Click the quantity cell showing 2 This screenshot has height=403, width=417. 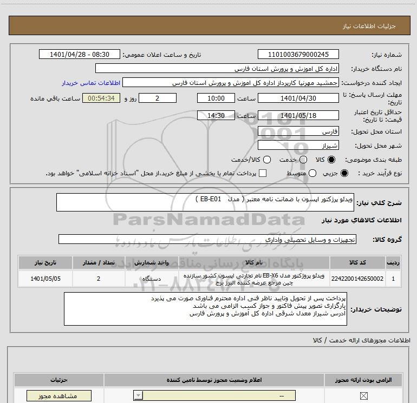[99, 279]
